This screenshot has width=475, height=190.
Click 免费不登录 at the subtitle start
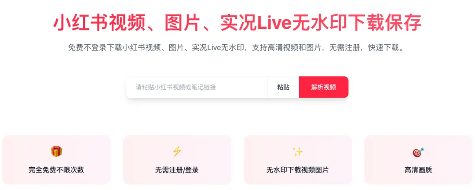point(88,48)
